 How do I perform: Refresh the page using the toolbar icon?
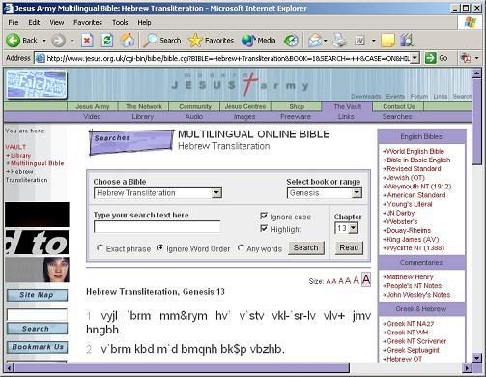click(107, 41)
